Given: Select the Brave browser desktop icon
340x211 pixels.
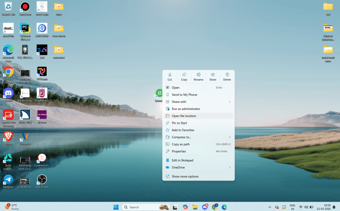Looking at the screenshot, I should point(8,136).
